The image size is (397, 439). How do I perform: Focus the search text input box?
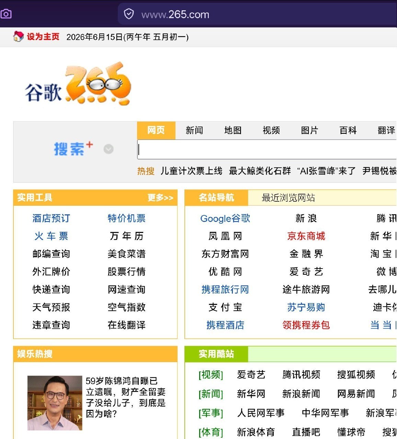tap(267, 150)
